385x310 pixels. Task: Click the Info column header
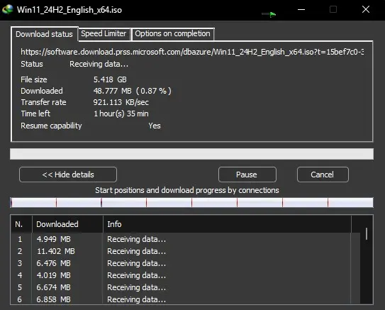[x=228, y=224]
